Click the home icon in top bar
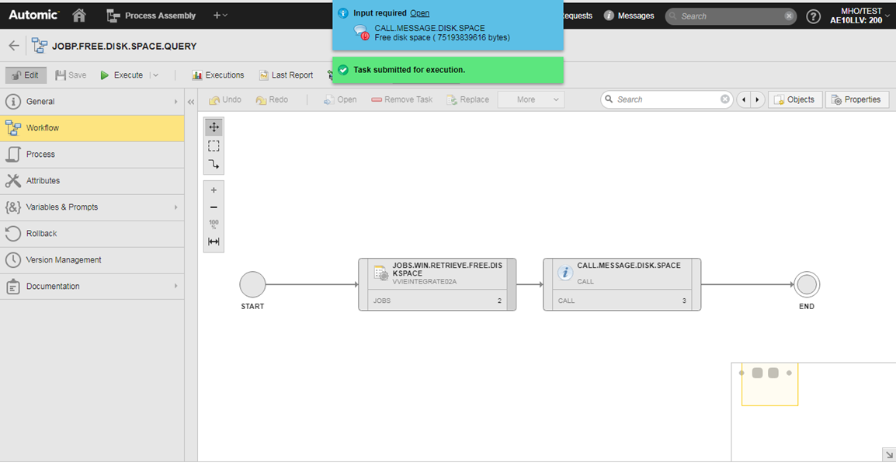 (79, 15)
